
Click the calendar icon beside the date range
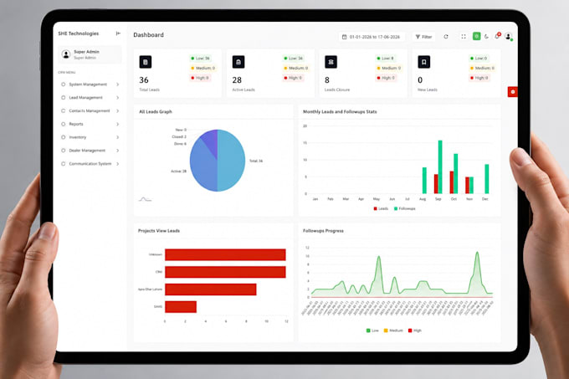[345, 37]
